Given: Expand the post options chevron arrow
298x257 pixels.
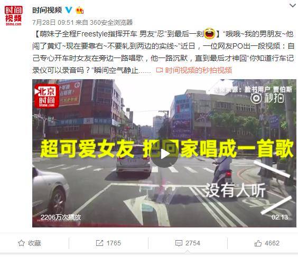Looking at the screenshot, I should (293, 5).
